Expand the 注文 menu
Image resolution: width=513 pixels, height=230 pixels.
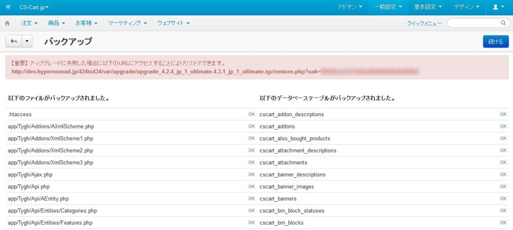29,23
